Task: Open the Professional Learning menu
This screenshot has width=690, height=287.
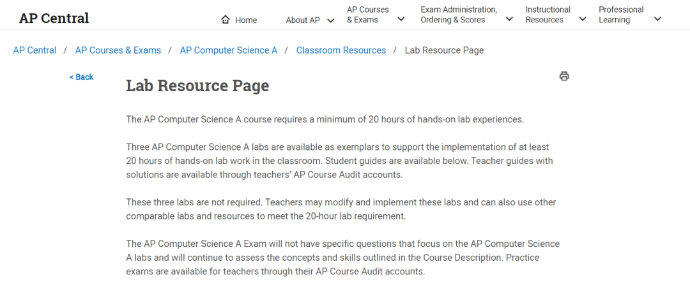Action: (621, 15)
